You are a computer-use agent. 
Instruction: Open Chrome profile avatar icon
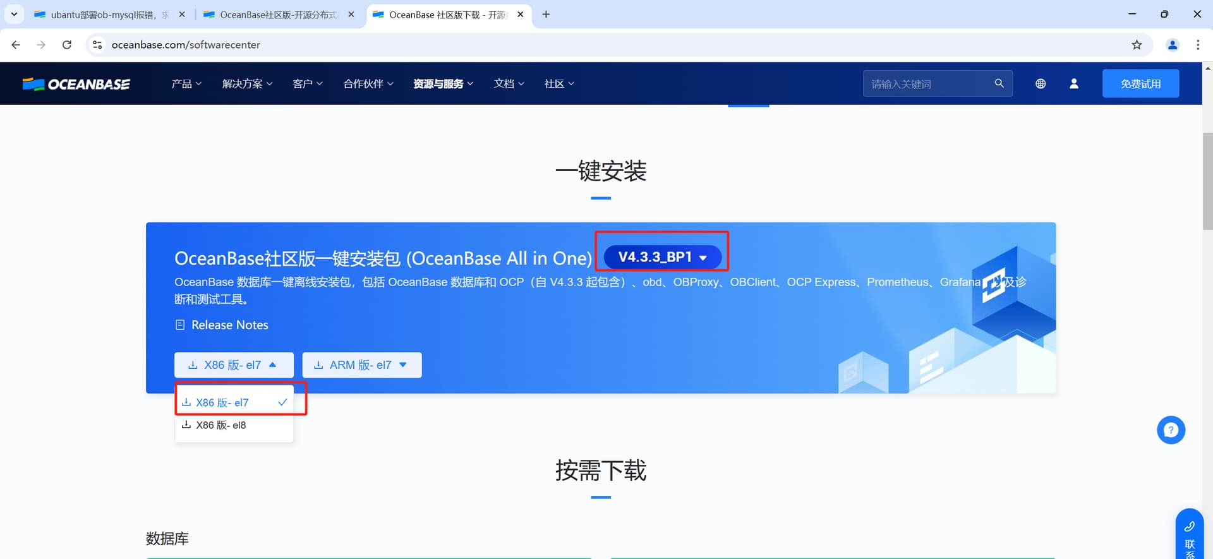click(1172, 45)
